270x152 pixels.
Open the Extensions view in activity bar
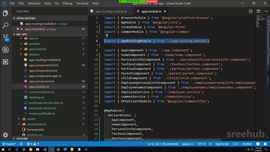[x=5, y=62]
